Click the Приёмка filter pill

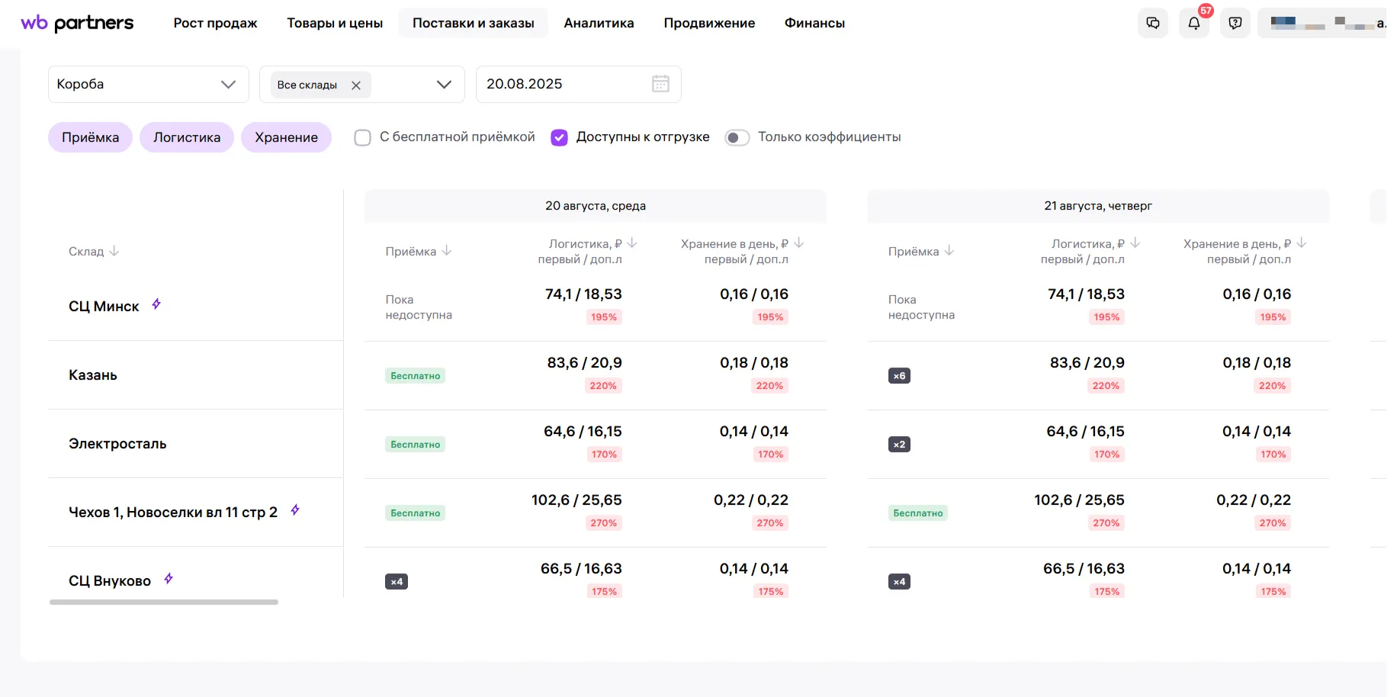click(90, 137)
